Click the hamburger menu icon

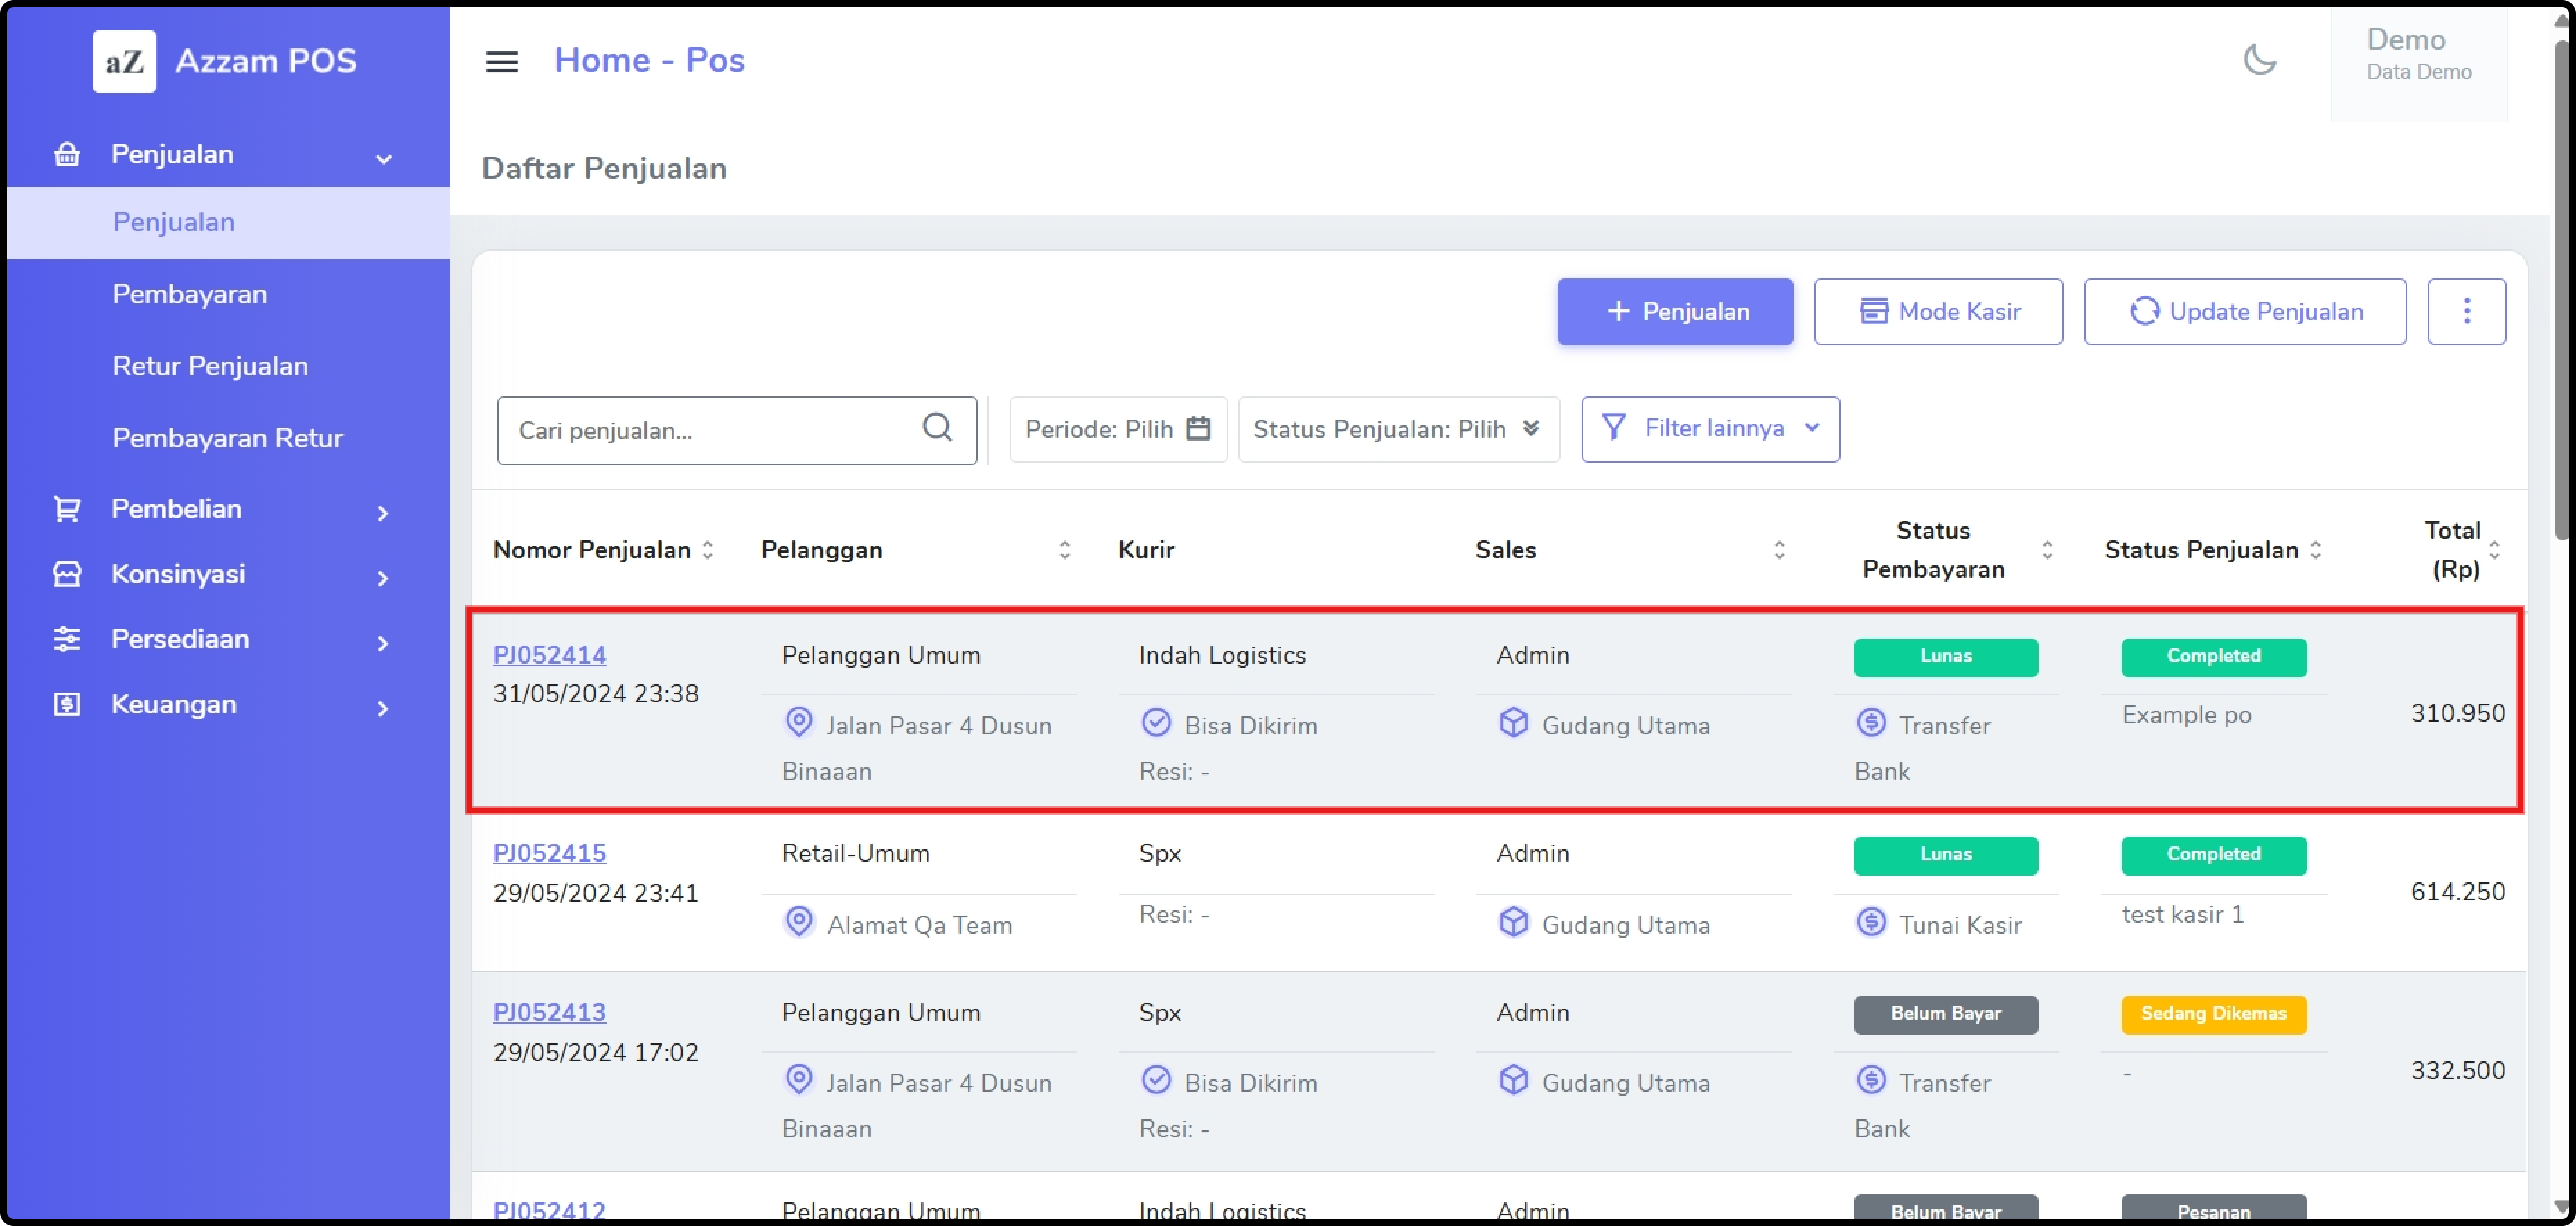pos(501,62)
